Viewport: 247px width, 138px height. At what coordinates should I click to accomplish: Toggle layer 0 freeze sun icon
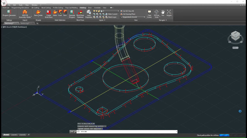(x=96, y=11)
